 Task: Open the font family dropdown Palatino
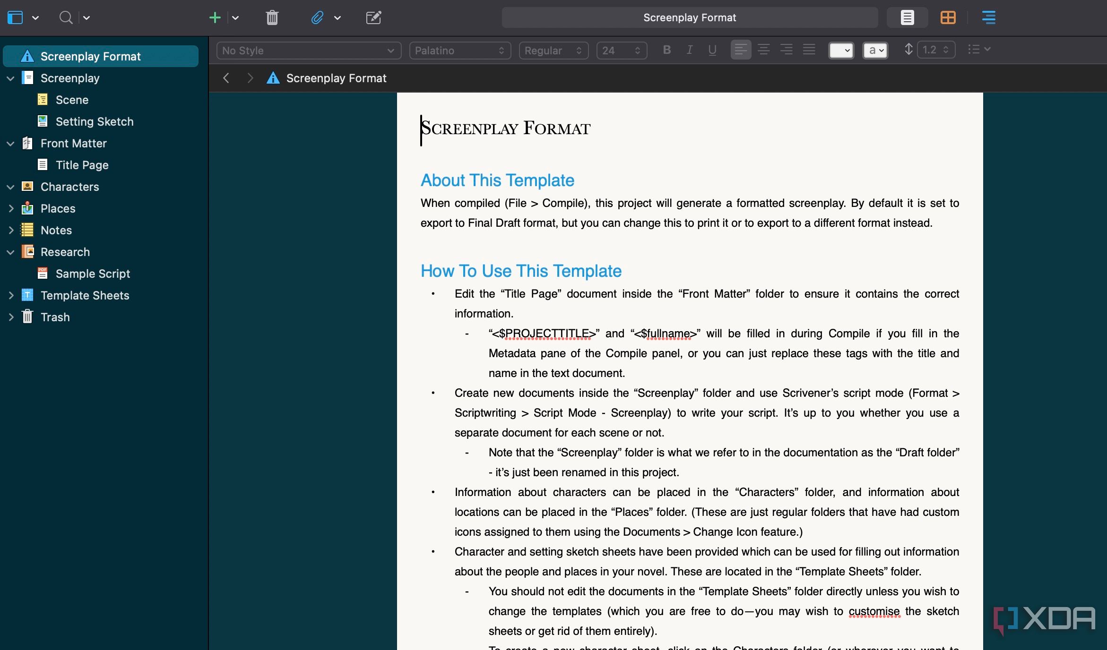(459, 50)
